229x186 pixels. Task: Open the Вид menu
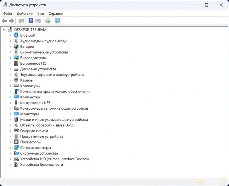41,13
